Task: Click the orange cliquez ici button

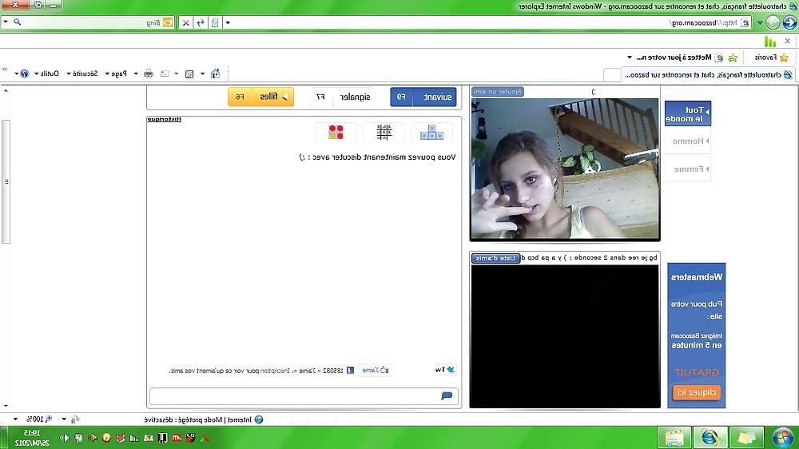Action: pyautogui.click(x=697, y=392)
